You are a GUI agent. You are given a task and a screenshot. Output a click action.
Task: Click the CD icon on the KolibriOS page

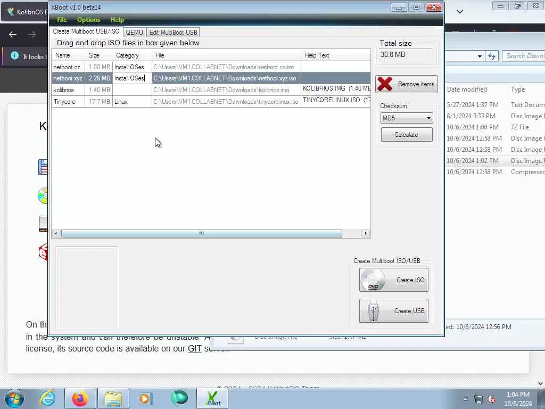(x=43, y=195)
